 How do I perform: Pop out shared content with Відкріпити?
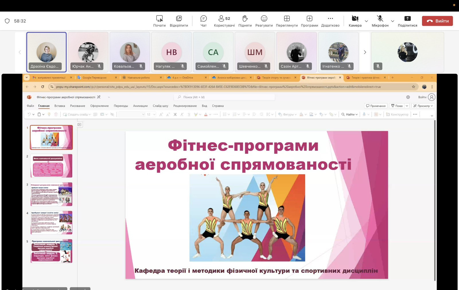[x=179, y=21]
